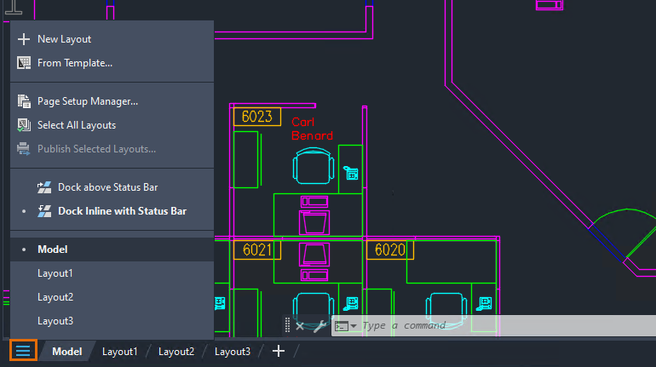The width and height of the screenshot is (656, 367).
Task: Choose New Layout from the menu
Action: [112, 39]
